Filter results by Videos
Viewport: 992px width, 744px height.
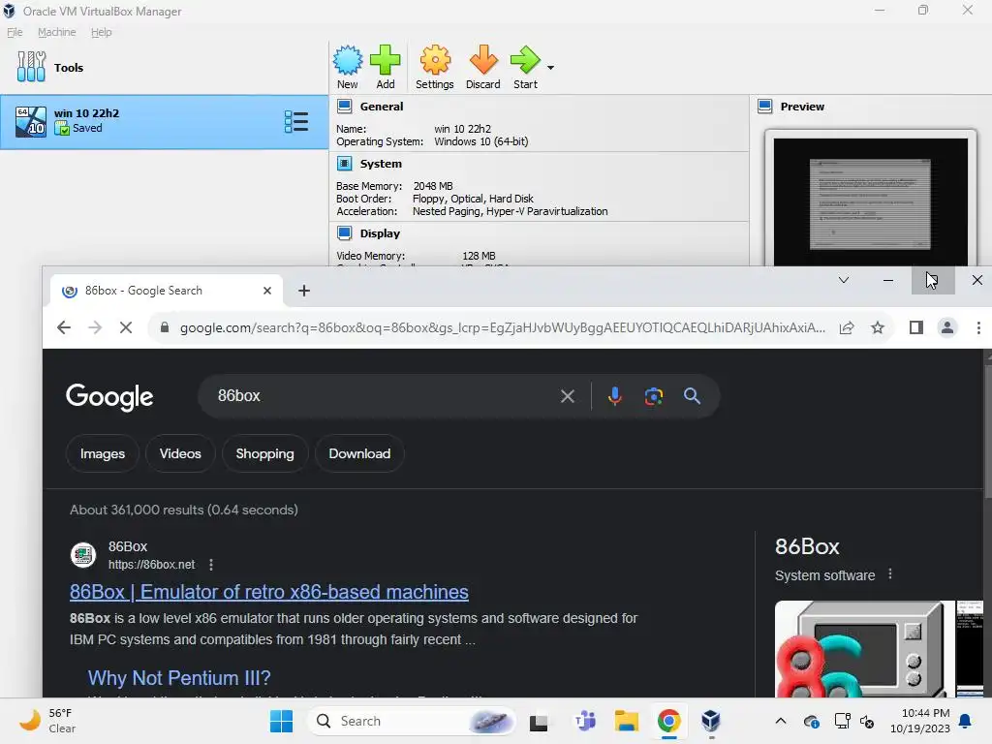pos(180,453)
